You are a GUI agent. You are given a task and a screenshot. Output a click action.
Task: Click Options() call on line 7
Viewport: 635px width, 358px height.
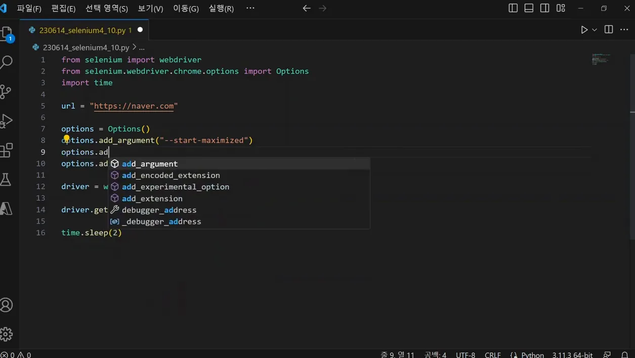[129, 129]
